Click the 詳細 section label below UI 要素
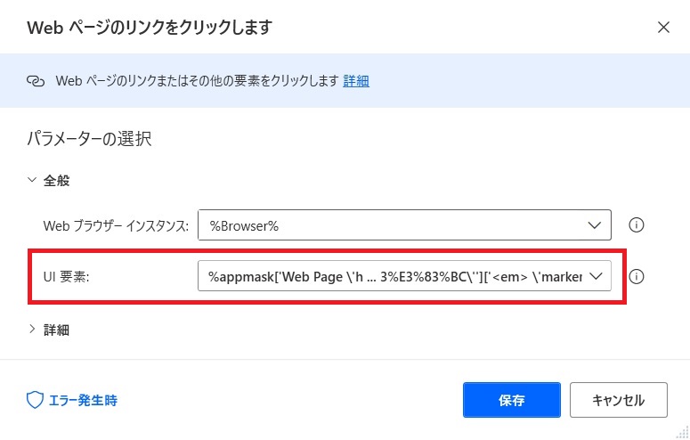Image resolution: width=690 pixels, height=440 pixels. [x=56, y=330]
